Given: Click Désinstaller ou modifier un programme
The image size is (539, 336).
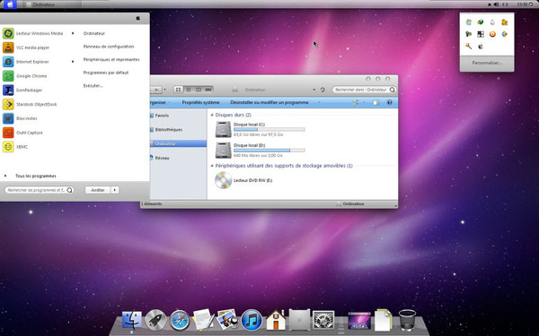Looking at the screenshot, I should tap(269, 102).
